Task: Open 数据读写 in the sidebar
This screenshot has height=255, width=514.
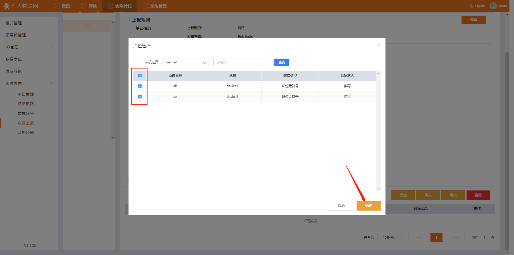Action: tap(26, 113)
